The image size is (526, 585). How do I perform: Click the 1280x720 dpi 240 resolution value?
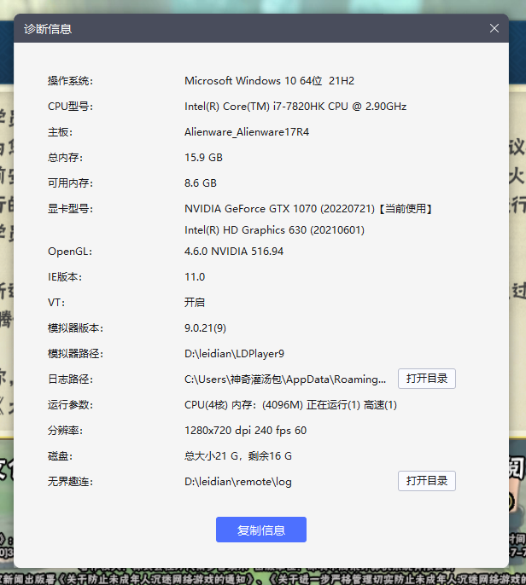point(245,431)
